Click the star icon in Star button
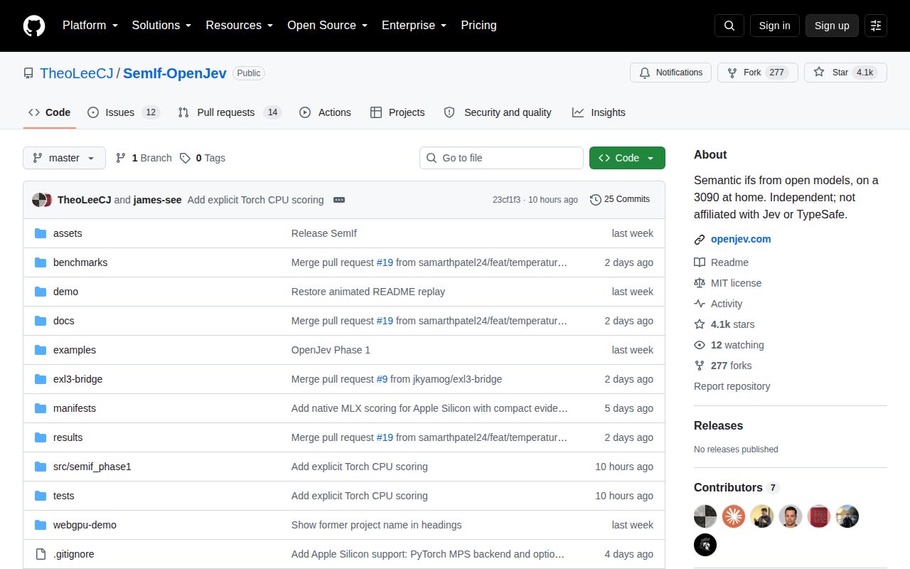910x569 pixels. pyautogui.click(x=819, y=73)
